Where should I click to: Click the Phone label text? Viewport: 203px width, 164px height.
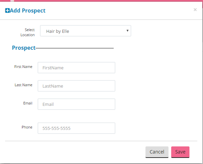pyautogui.click(x=27, y=127)
